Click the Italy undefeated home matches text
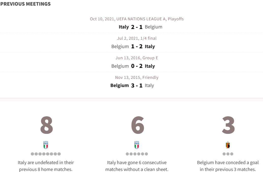This screenshot has width=263, height=172. 46,166
